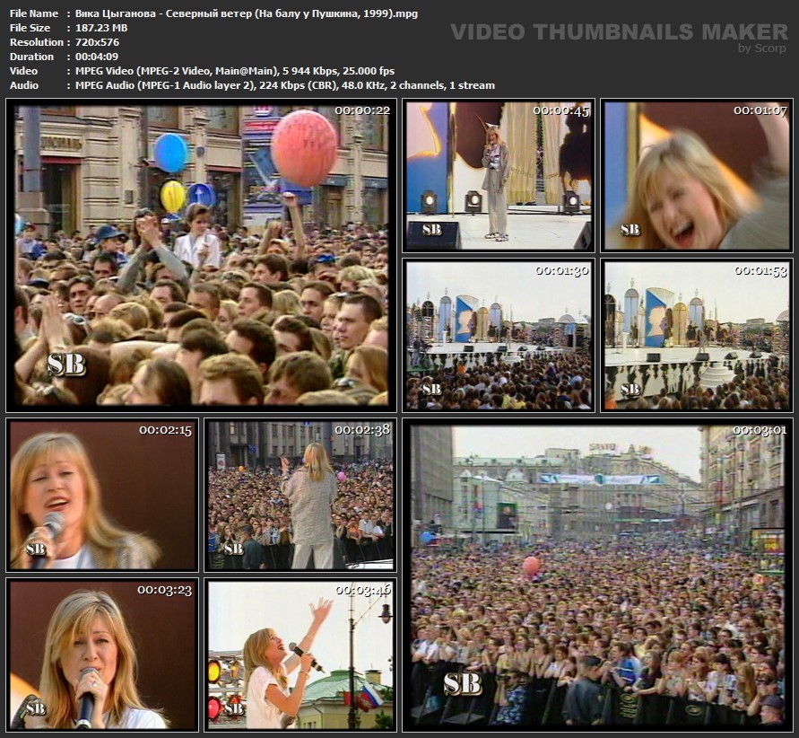
Task: Select the 00:03:46 thumbnail with raised arm
Action: coord(300,654)
